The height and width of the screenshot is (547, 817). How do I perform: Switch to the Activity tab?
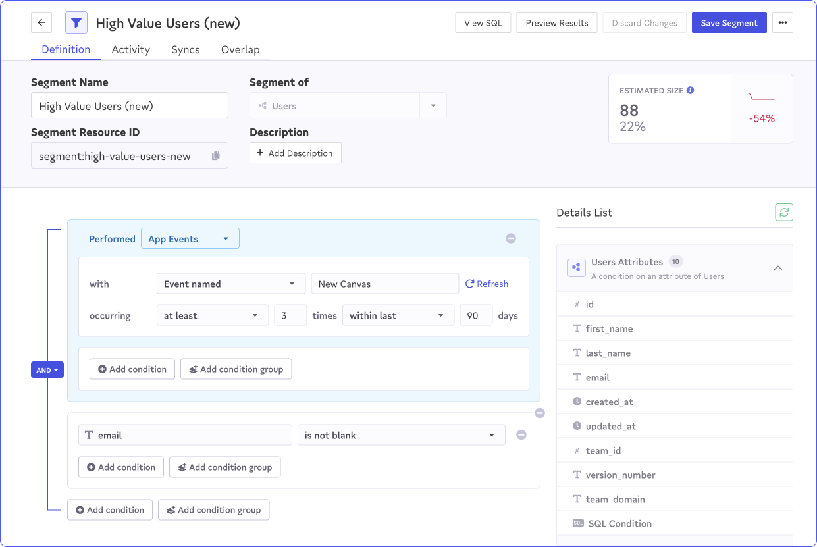coord(130,50)
